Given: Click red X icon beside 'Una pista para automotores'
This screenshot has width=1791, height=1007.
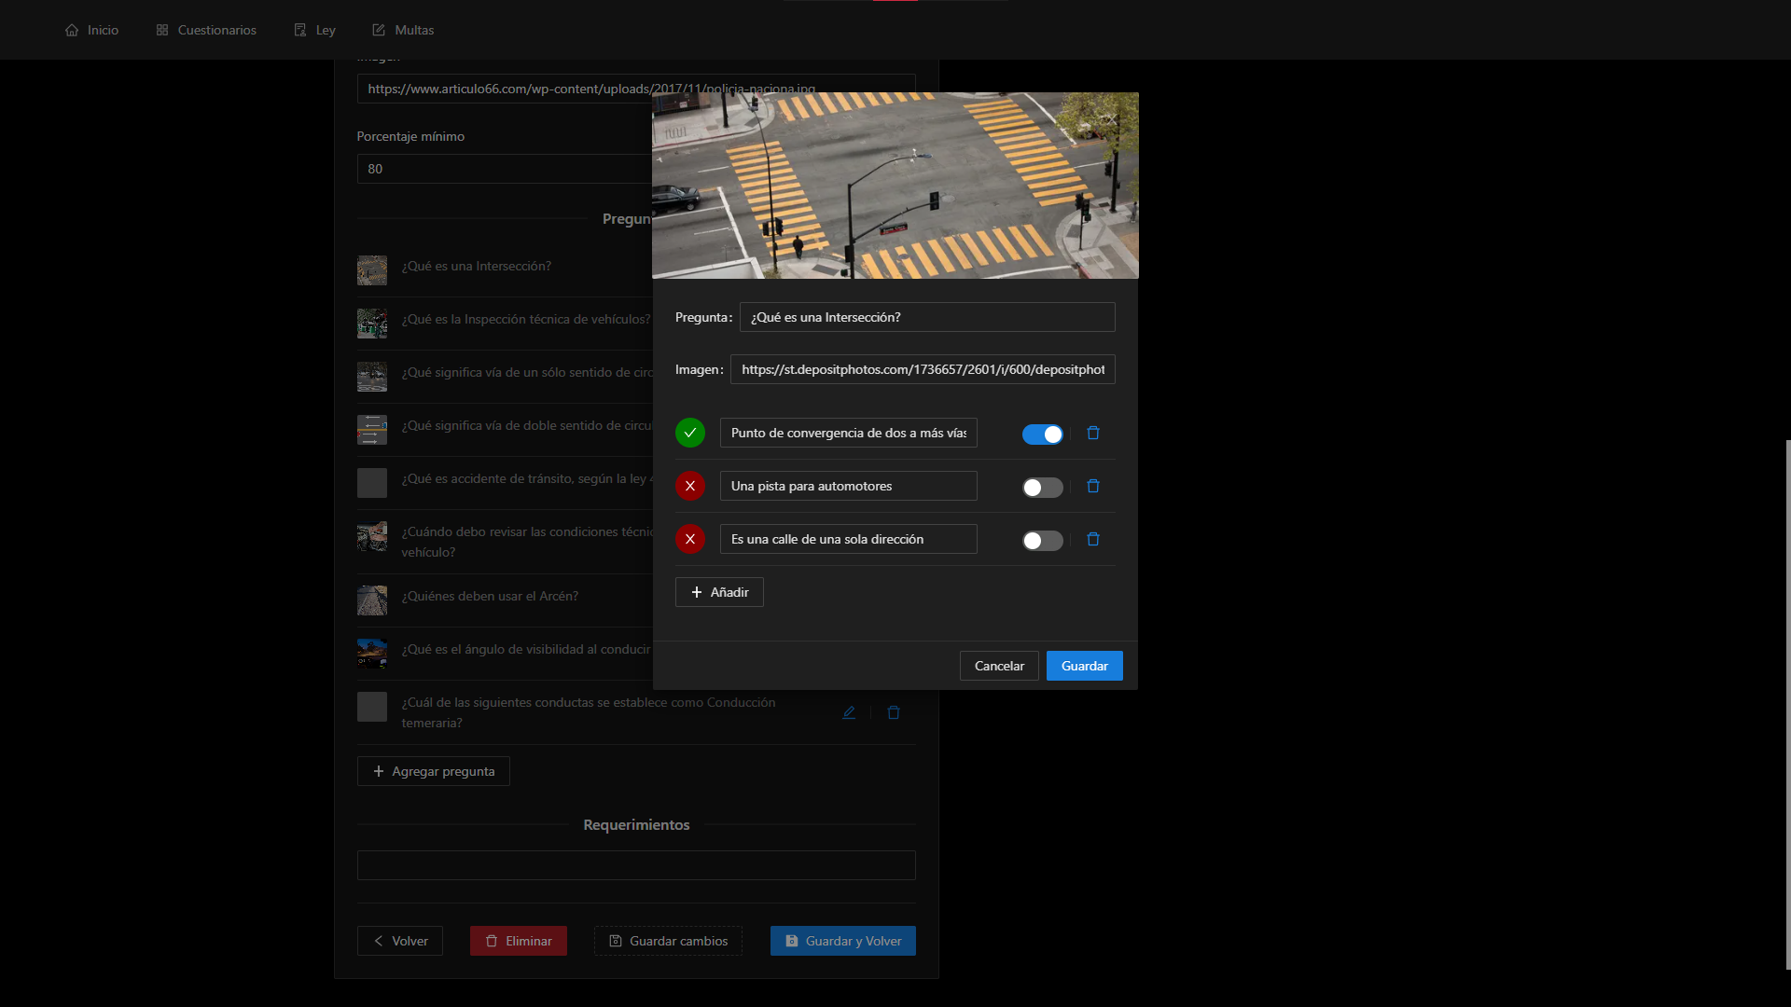Looking at the screenshot, I should tap(690, 486).
